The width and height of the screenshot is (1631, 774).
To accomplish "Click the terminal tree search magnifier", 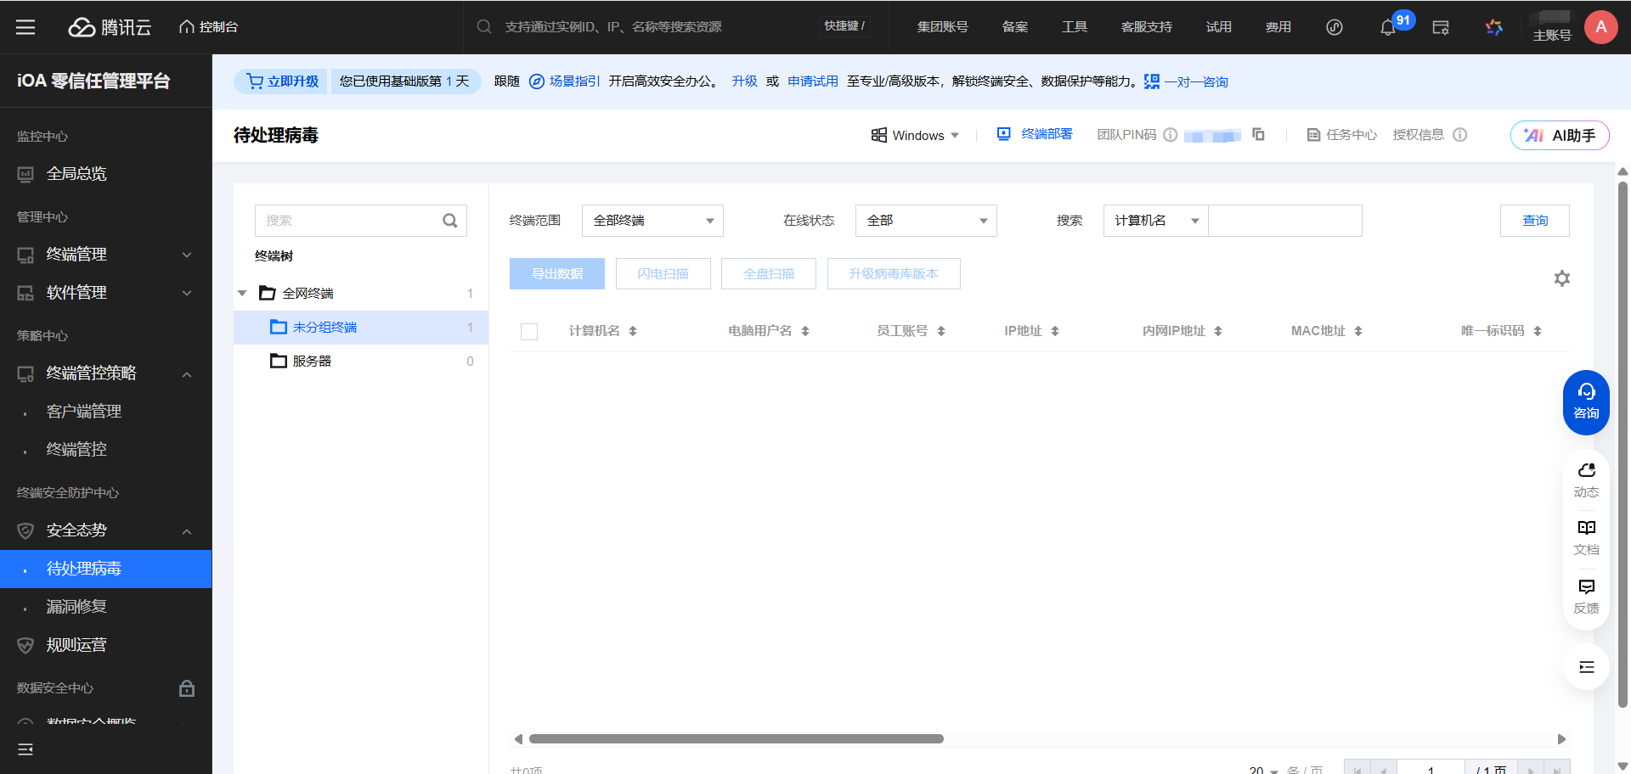I will (x=449, y=221).
